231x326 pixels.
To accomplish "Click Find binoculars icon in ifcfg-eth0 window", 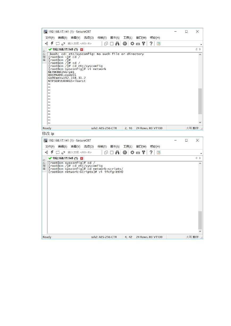I will click(117, 152).
